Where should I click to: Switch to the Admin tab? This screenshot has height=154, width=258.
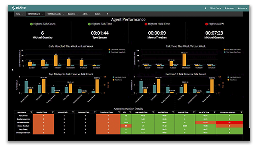coord(85,14)
